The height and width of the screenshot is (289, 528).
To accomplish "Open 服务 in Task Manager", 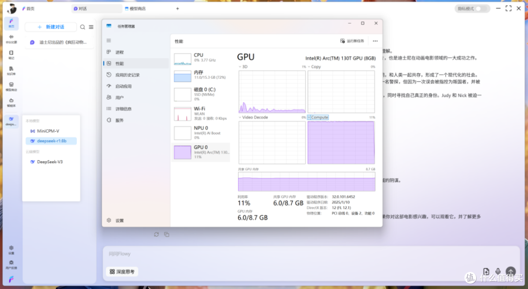I will (136, 120).
